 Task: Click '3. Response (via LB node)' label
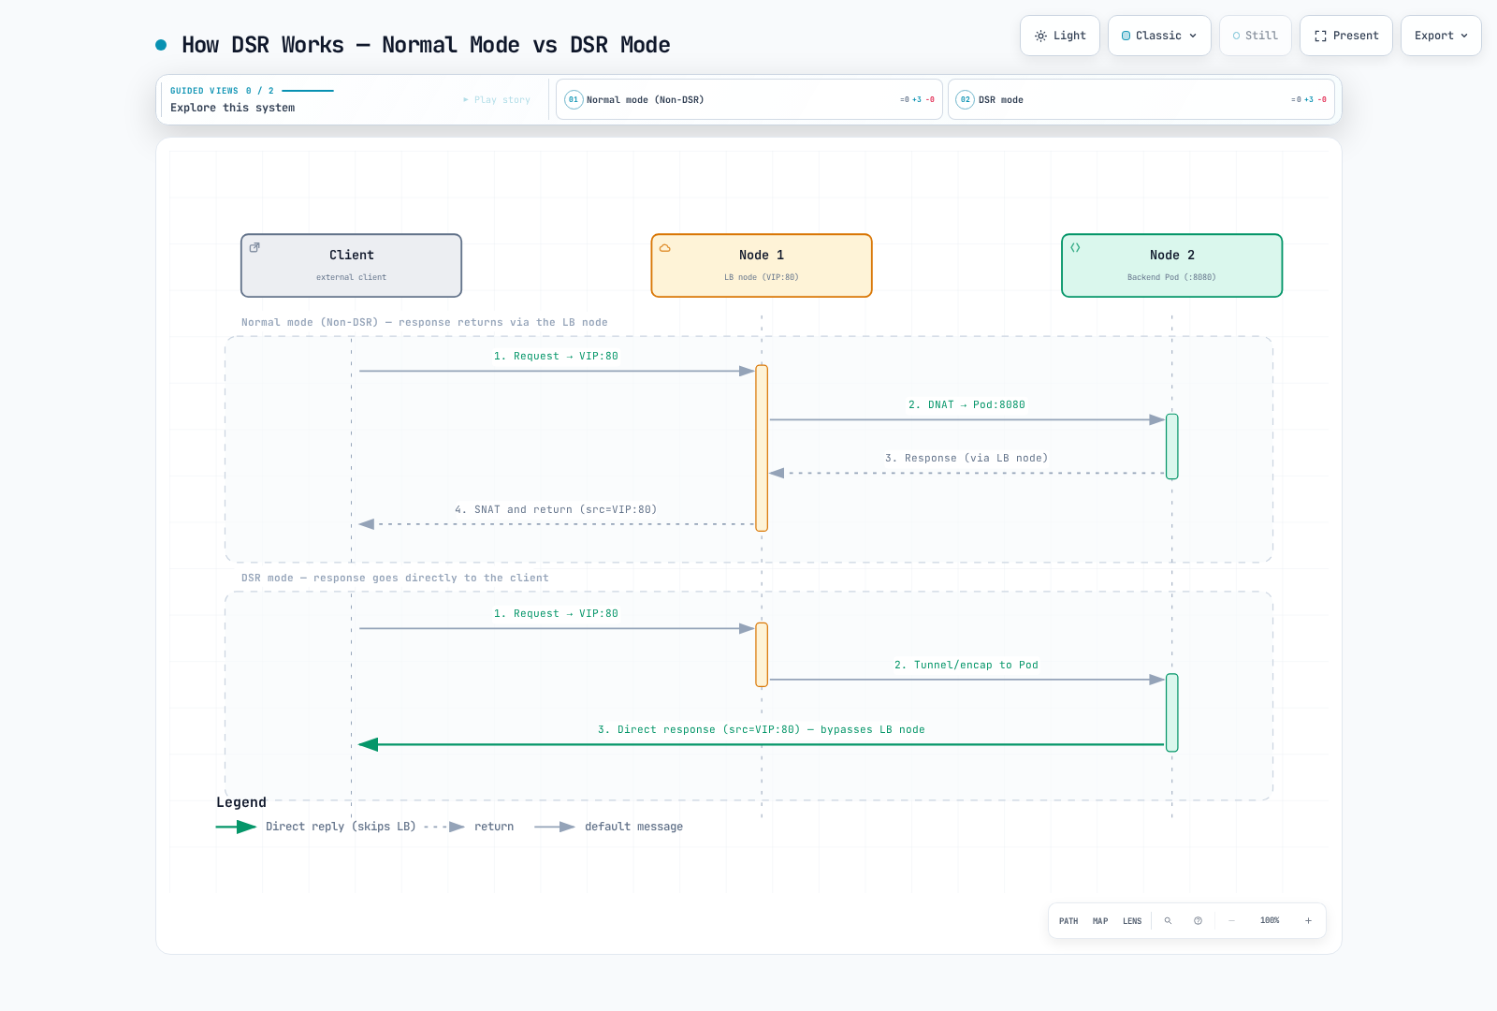pos(967,459)
